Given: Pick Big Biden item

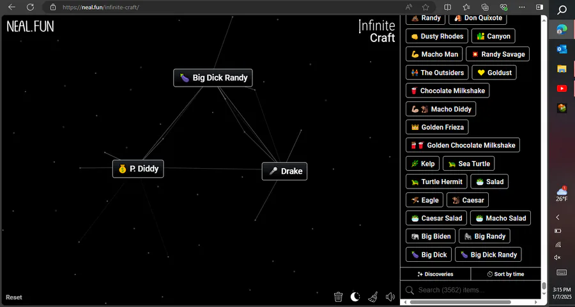Looking at the screenshot, I should 431,236.
